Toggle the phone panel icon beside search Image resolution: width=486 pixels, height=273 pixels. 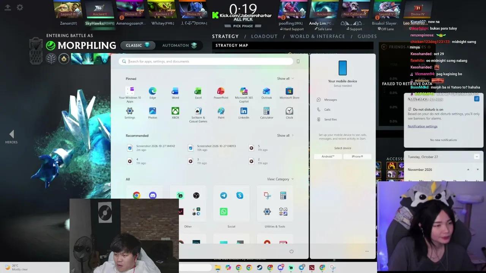[298, 61]
